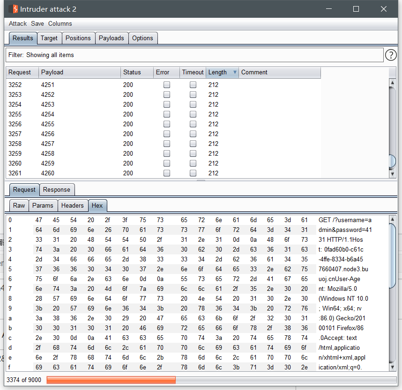Viewport: 402px width, 390px height.
Task: Tick the Timeout checkbox for request 3255
Action: 193,115
